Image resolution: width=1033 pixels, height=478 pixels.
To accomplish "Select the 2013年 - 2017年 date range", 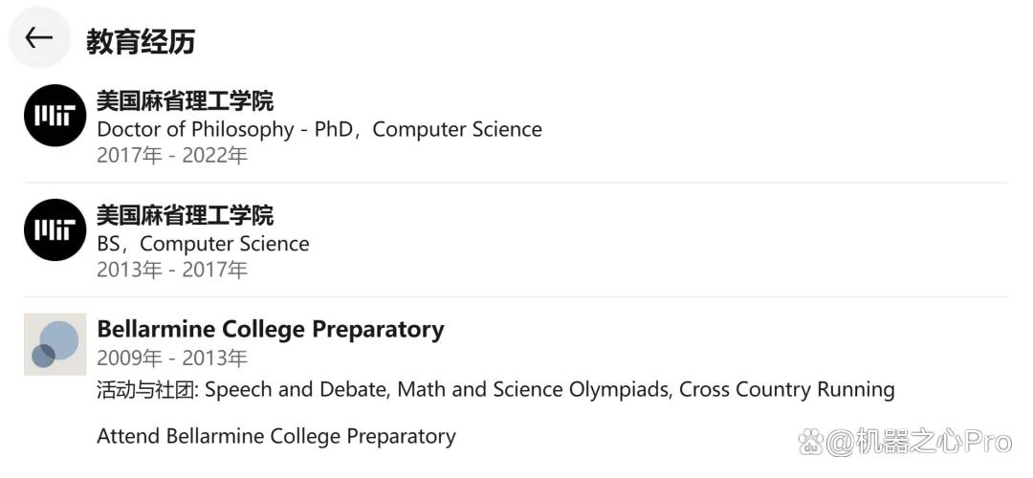I will click(x=172, y=270).
